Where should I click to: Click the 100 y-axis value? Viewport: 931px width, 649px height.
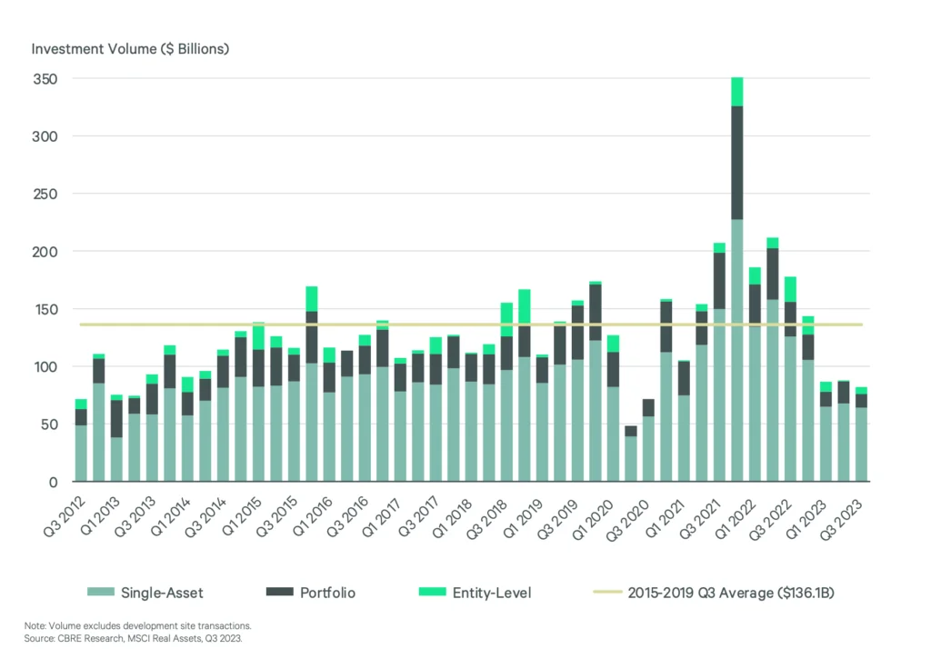point(45,367)
